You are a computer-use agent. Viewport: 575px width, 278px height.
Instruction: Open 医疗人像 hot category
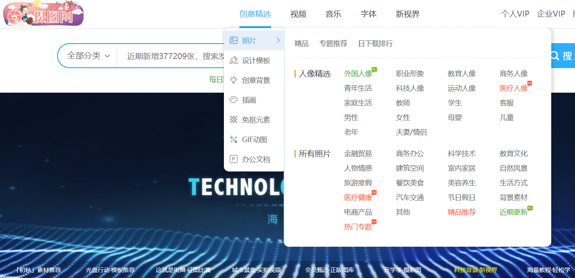pyautogui.click(x=514, y=88)
